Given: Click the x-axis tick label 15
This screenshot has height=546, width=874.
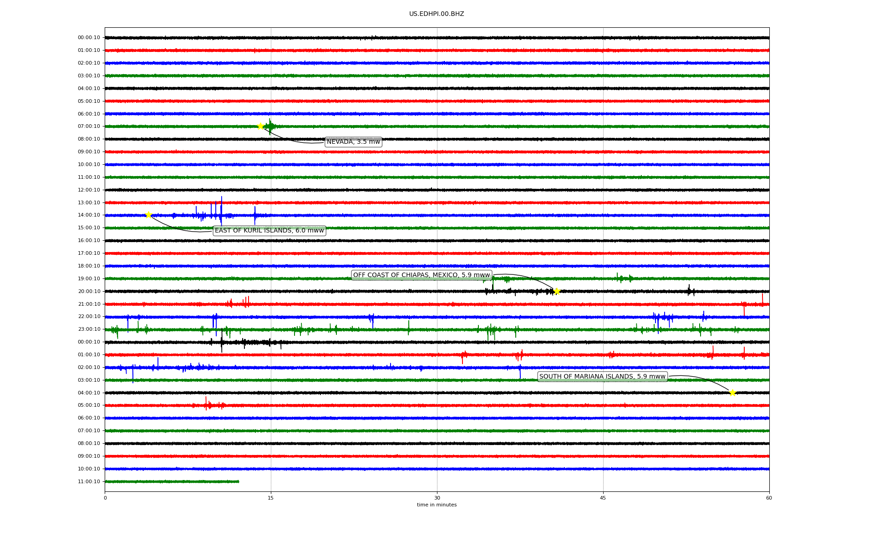Looking at the screenshot, I should coord(271,498).
